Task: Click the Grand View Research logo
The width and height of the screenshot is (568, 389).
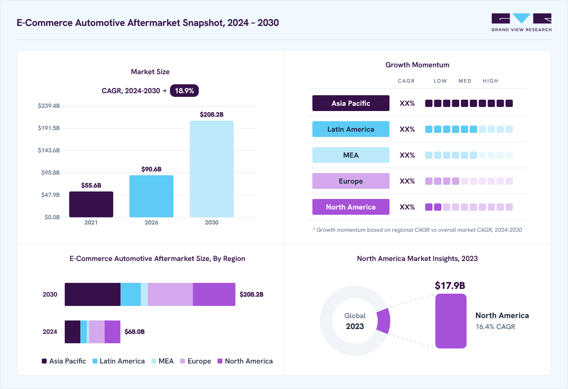Action: coord(521,23)
